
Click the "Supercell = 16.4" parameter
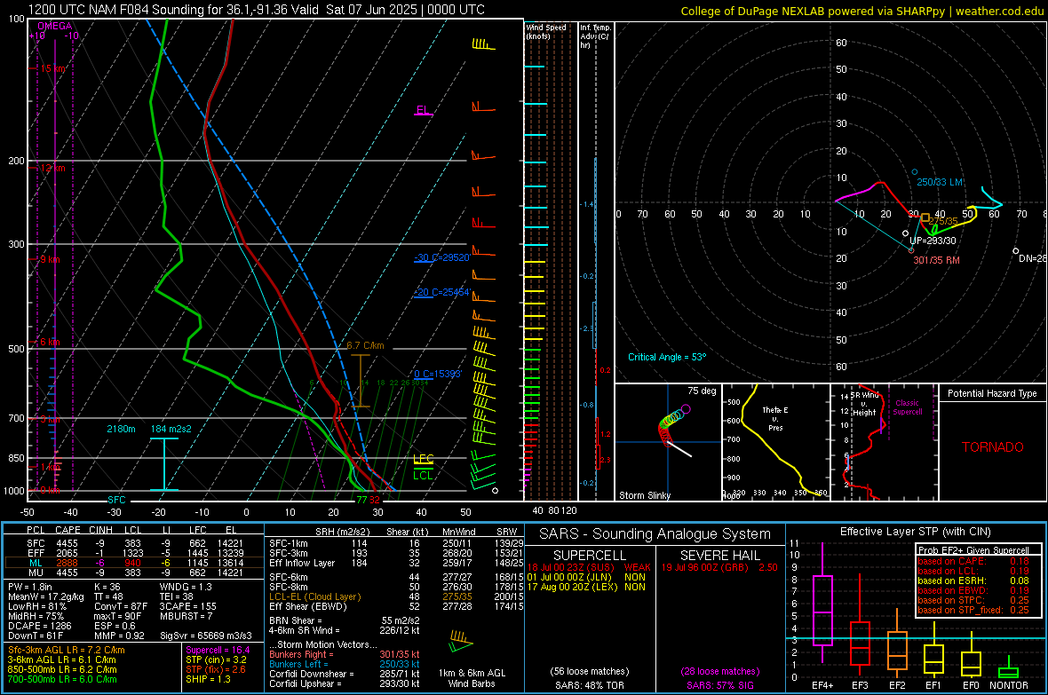tap(218, 650)
